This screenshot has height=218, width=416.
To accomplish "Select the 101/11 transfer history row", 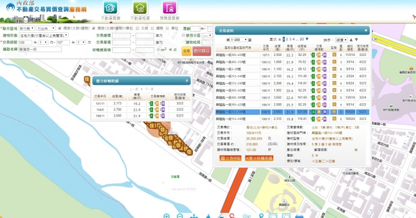I will pos(142,104).
